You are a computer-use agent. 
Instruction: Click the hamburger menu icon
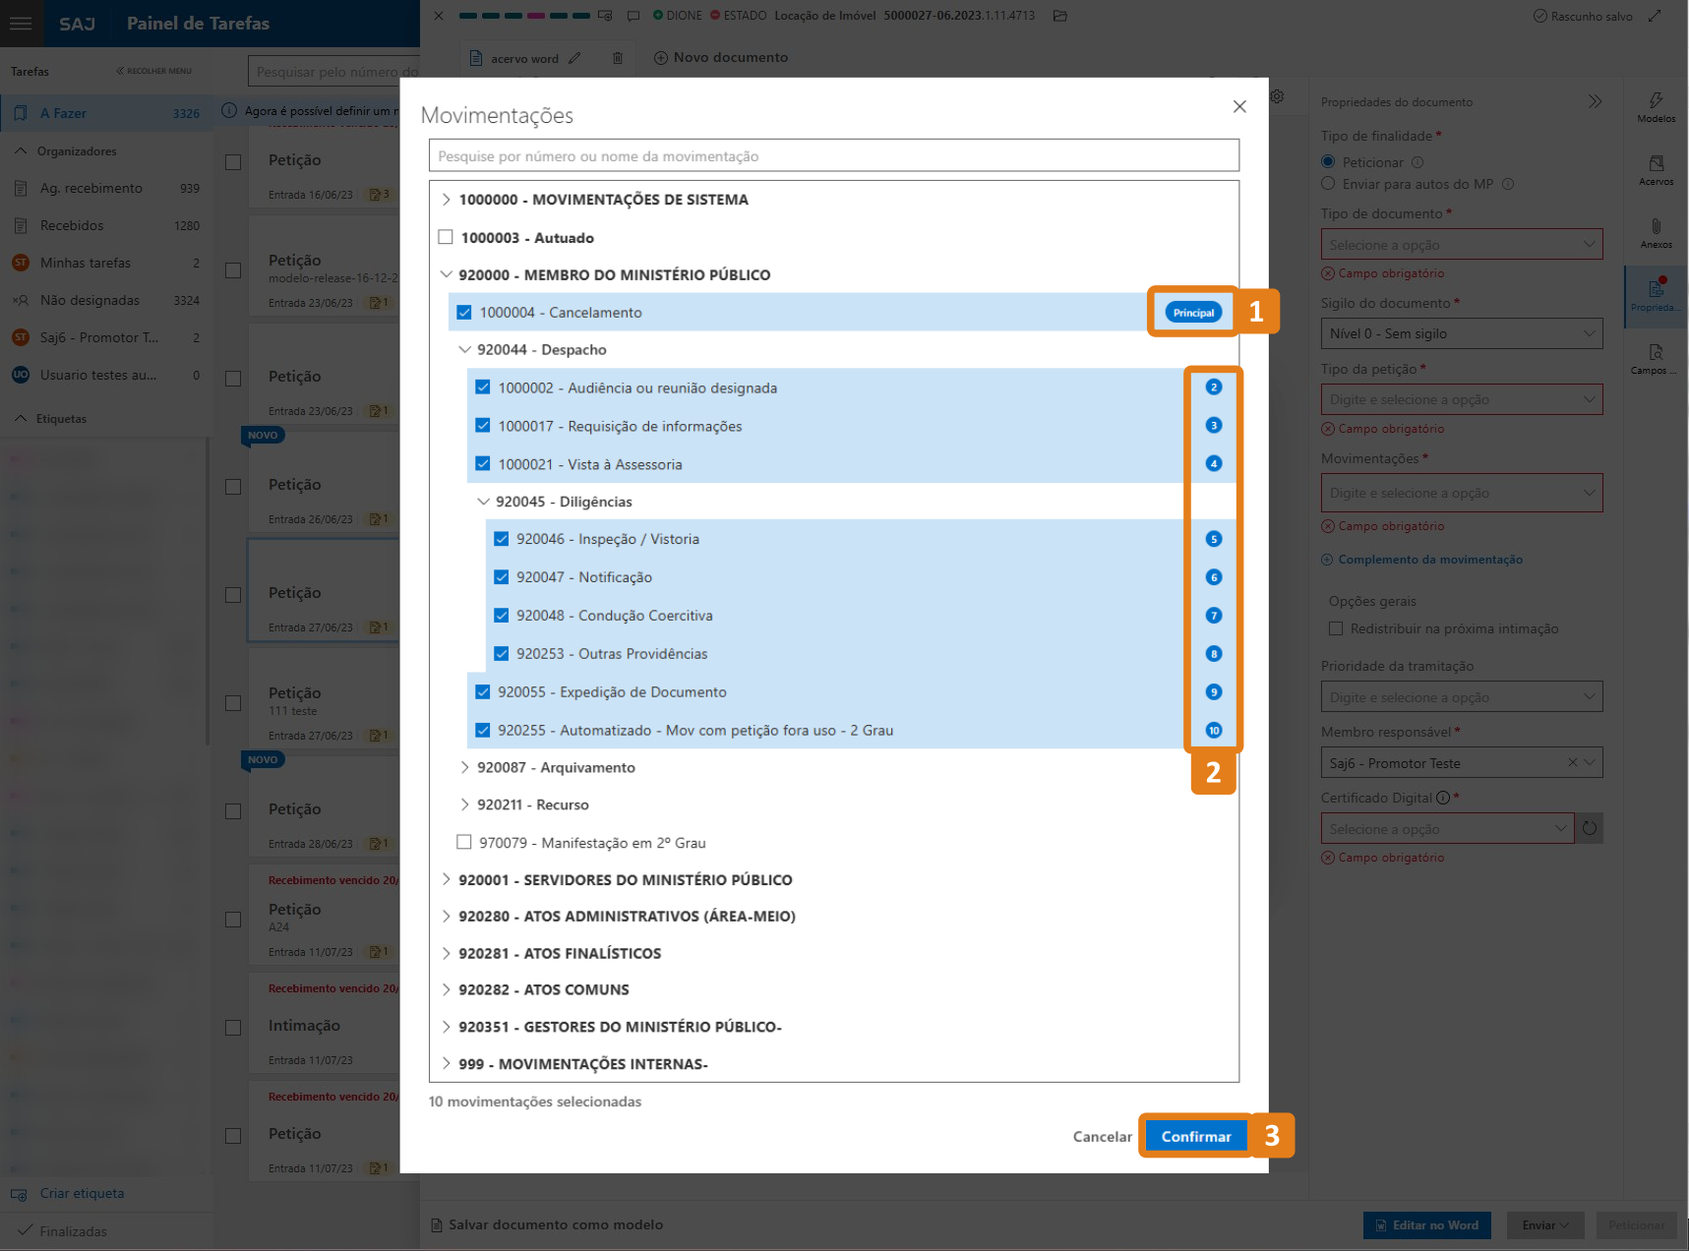tap(21, 24)
